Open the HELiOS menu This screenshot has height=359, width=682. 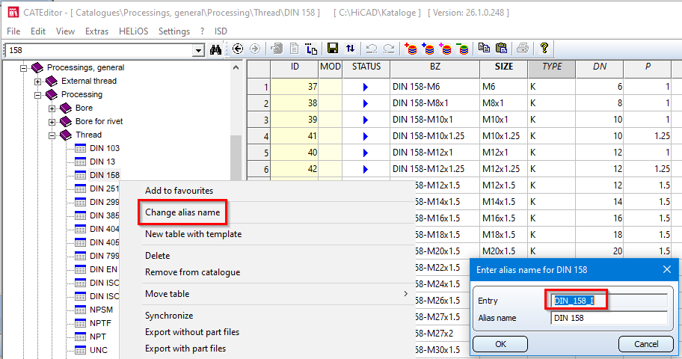[x=134, y=31]
